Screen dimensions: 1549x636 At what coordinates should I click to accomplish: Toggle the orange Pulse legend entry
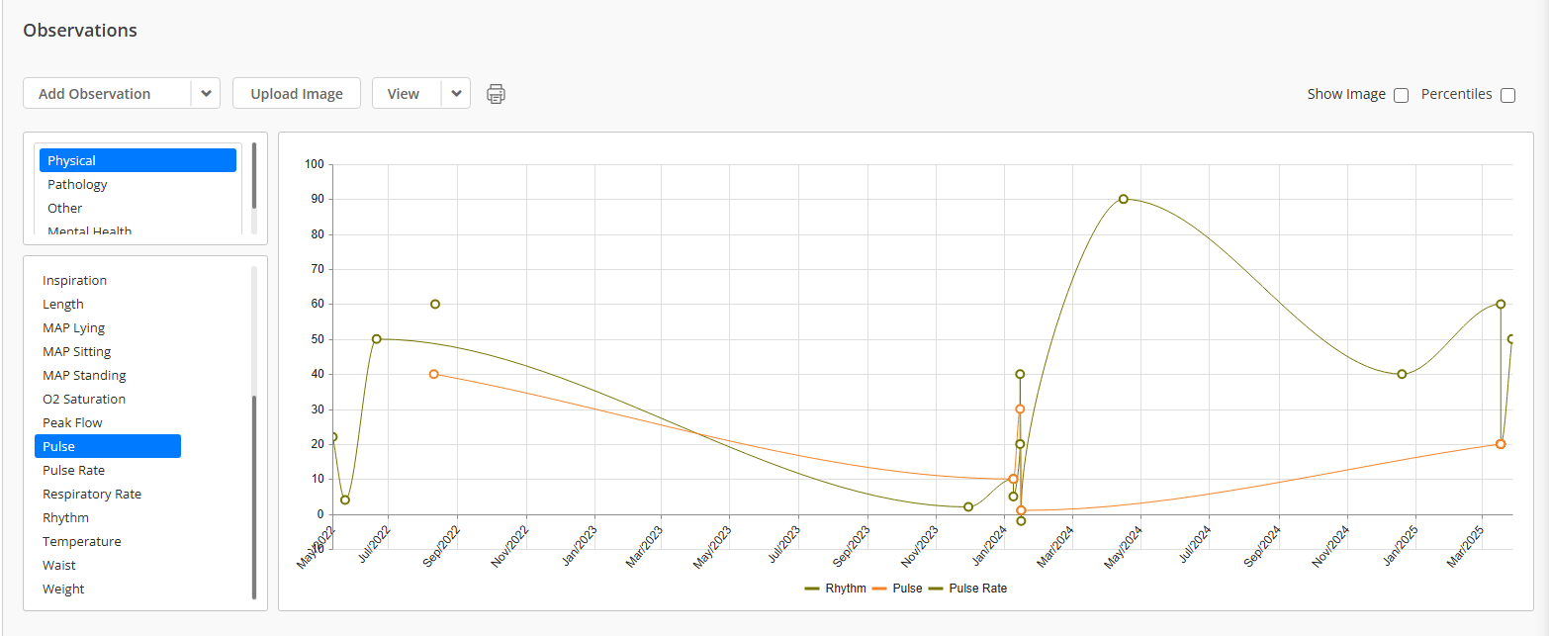click(x=898, y=589)
